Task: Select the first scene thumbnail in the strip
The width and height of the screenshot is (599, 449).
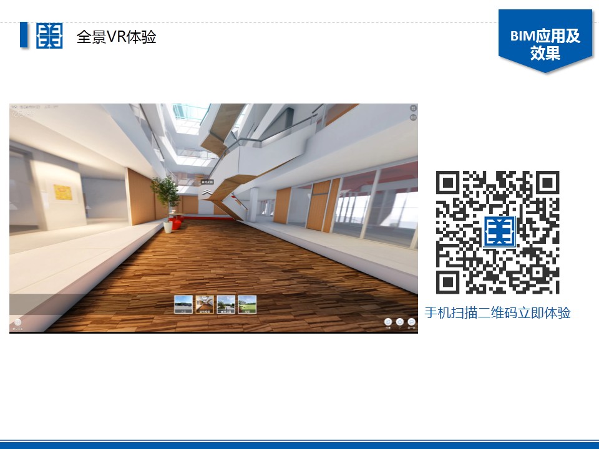Action: [183, 304]
